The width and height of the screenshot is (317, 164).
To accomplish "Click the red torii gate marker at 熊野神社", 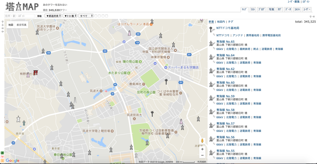I will [36, 73].
